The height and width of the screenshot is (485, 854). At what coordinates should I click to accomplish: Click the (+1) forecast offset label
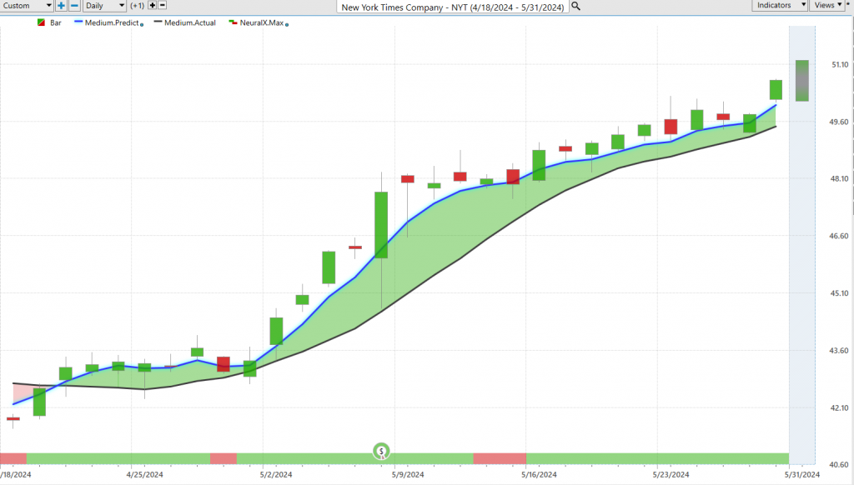point(138,6)
